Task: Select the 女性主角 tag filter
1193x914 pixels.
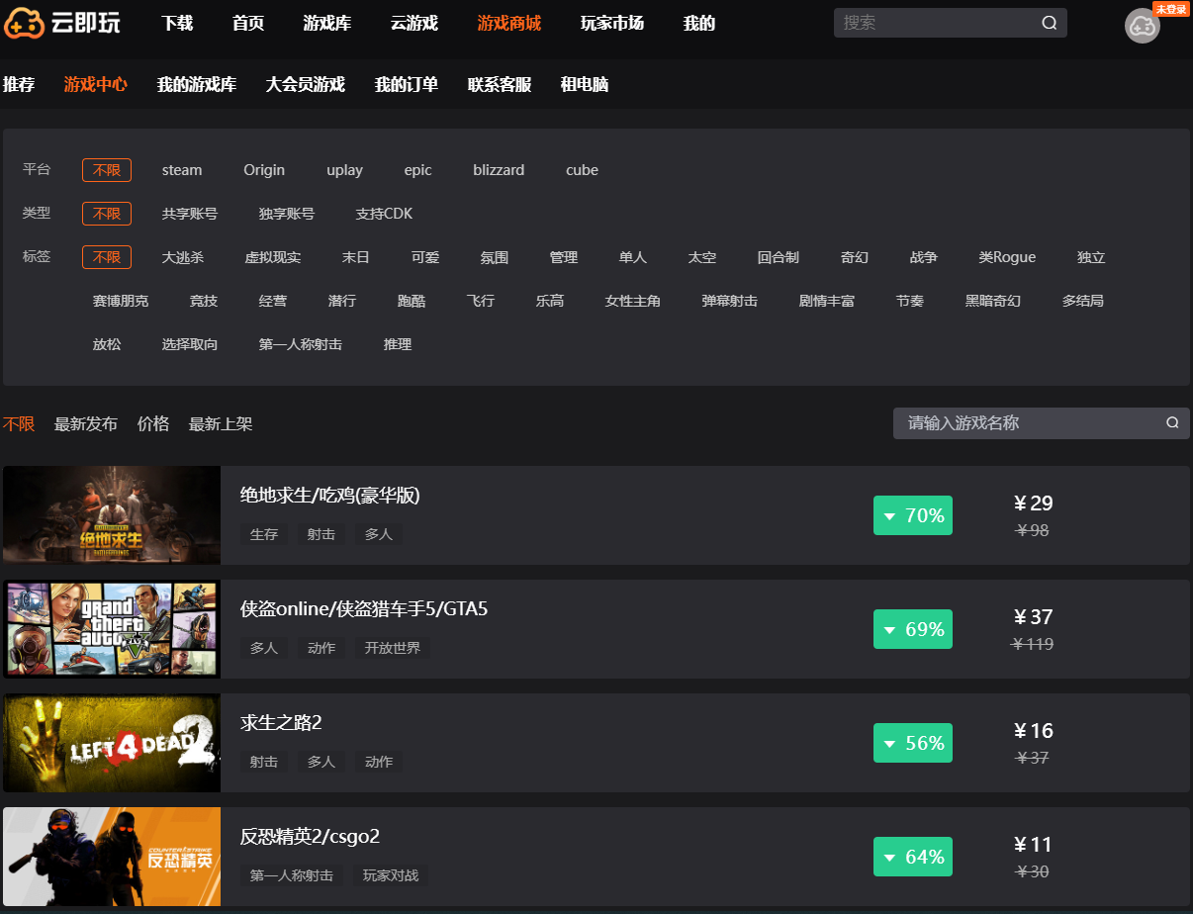Action: (x=633, y=301)
